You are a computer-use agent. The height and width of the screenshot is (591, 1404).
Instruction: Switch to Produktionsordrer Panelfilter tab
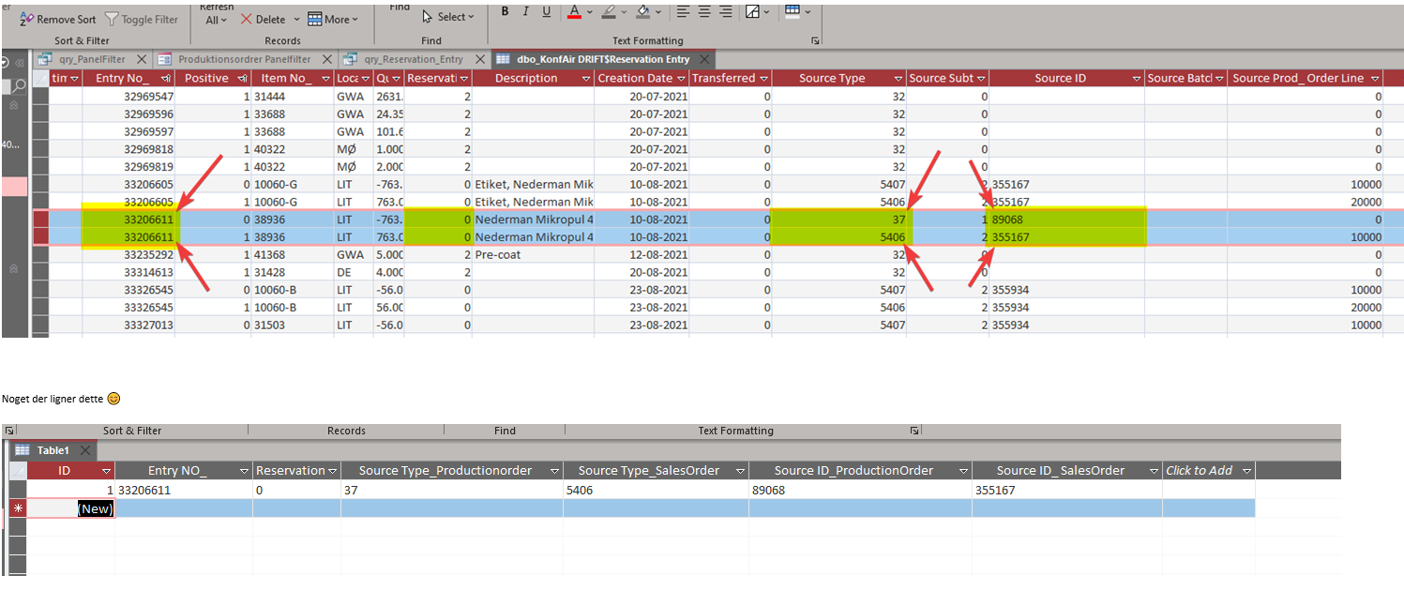point(244,59)
